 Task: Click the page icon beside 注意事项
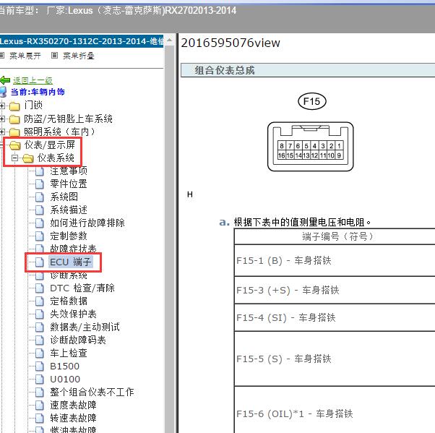[x=40, y=171]
